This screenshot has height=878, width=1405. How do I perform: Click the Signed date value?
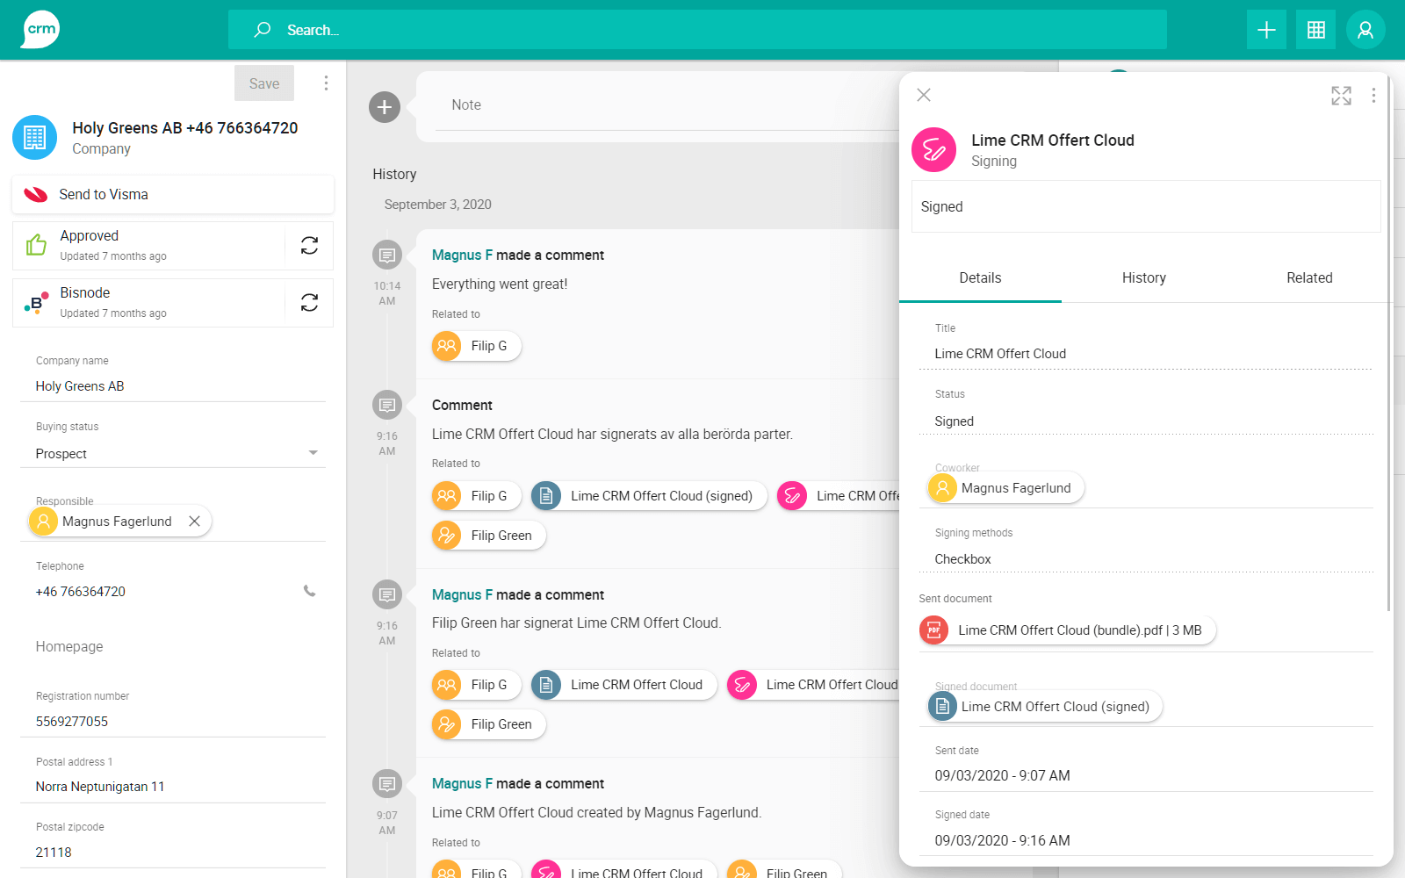[x=1002, y=841]
